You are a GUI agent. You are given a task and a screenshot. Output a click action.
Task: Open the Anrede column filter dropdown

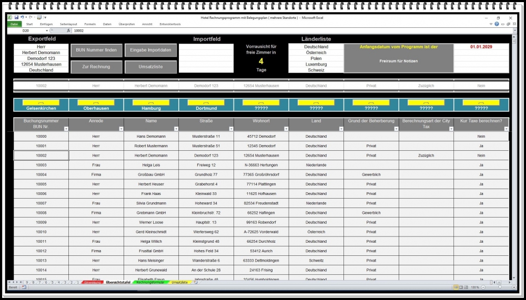coord(121,128)
